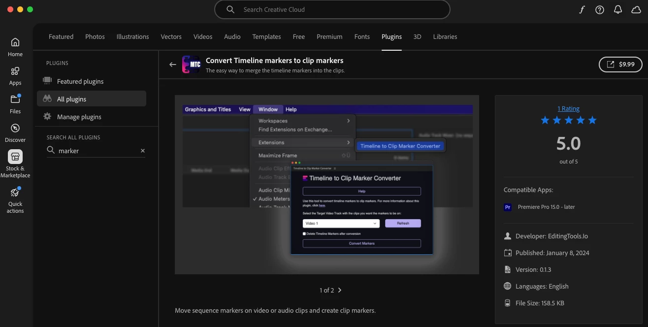Open the Fonts tab
This screenshot has width=648, height=327.
(362, 36)
